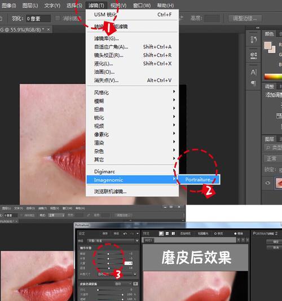Select the Digimarc menu entry
This screenshot has height=301, width=282.
click(x=133, y=171)
